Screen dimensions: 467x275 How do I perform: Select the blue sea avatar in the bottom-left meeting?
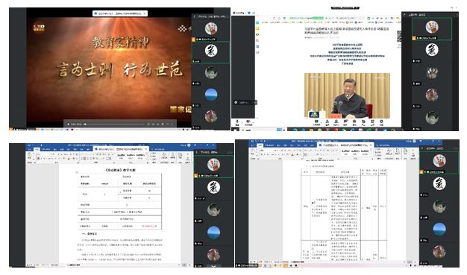[213, 232]
